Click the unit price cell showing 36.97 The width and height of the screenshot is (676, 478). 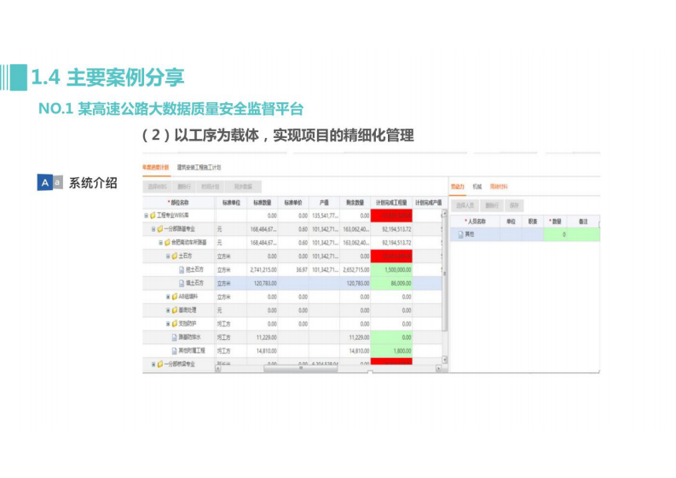click(x=293, y=270)
